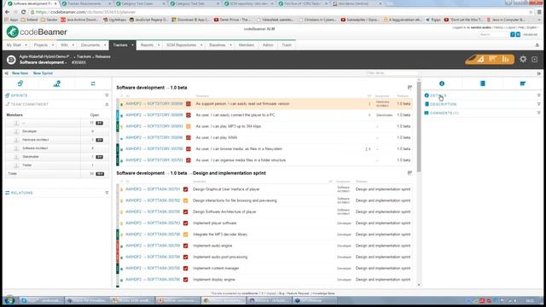Open the Trash tab
This screenshot has width=546, height=307.
[287, 45]
